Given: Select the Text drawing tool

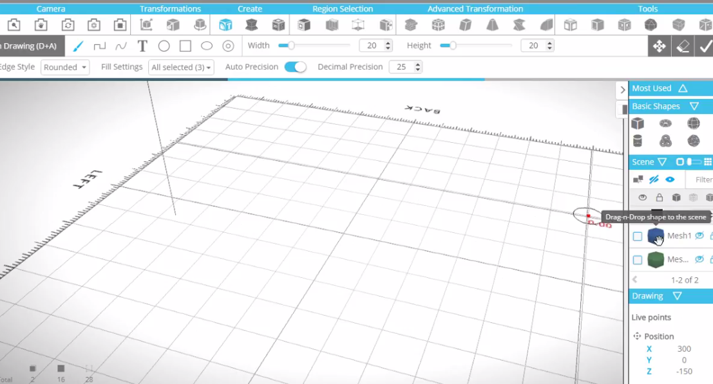Looking at the screenshot, I should [142, 46].
